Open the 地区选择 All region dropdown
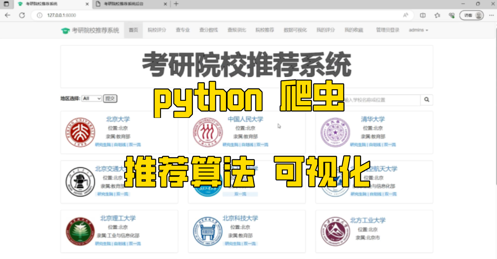Viewport: 497px width, 259px height. pyautogui.click(x=92, y=98)
